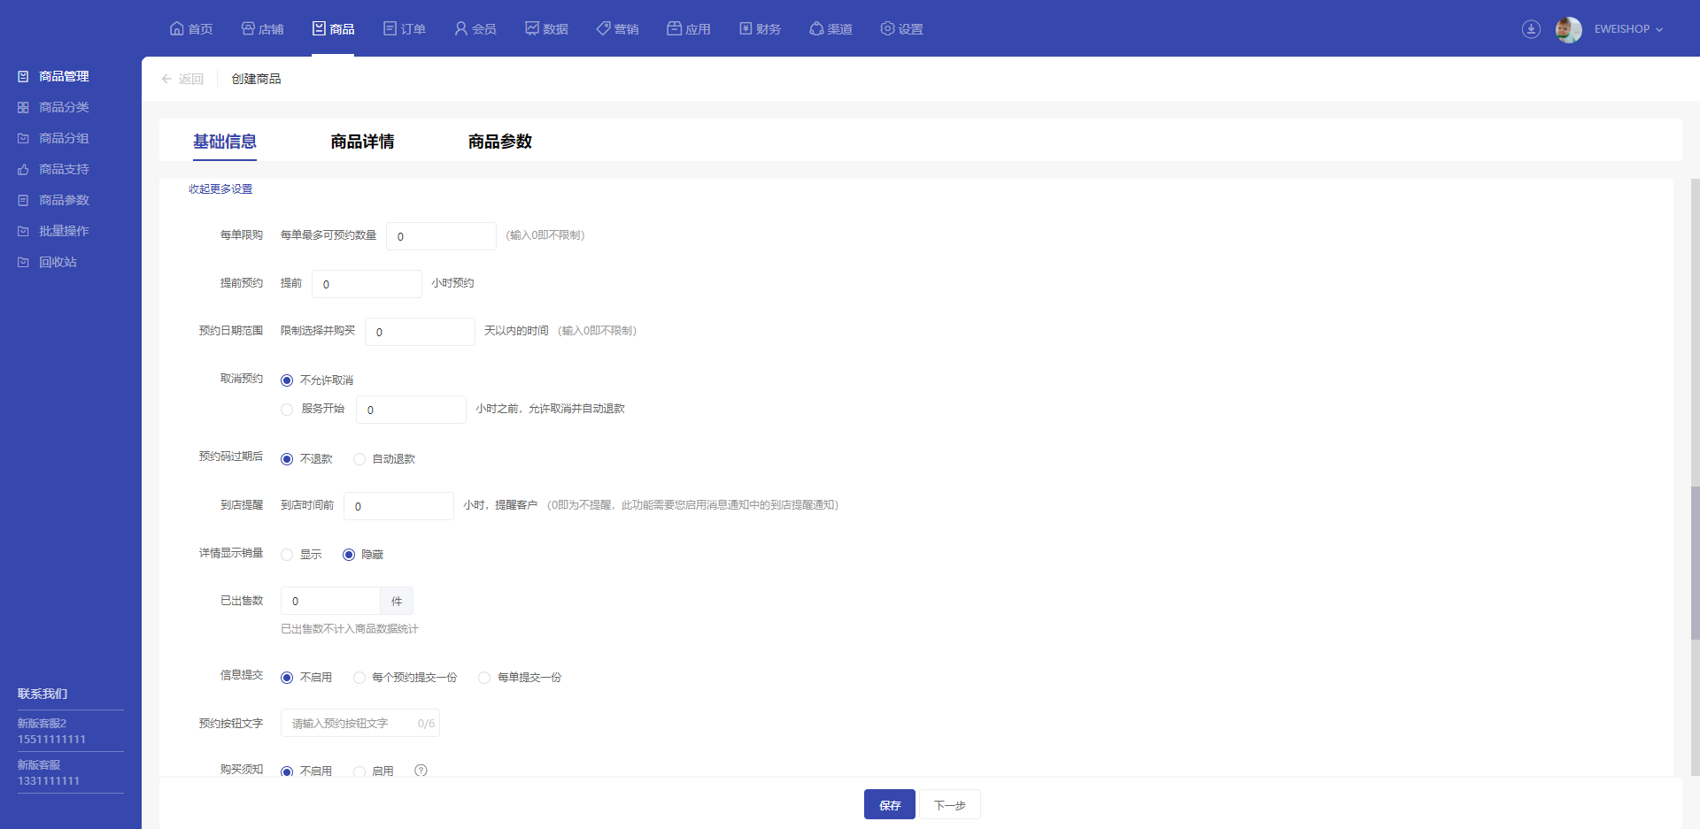Select 显示 for sales display
This screenshot has height=829, width=1700.
[287, 555]
